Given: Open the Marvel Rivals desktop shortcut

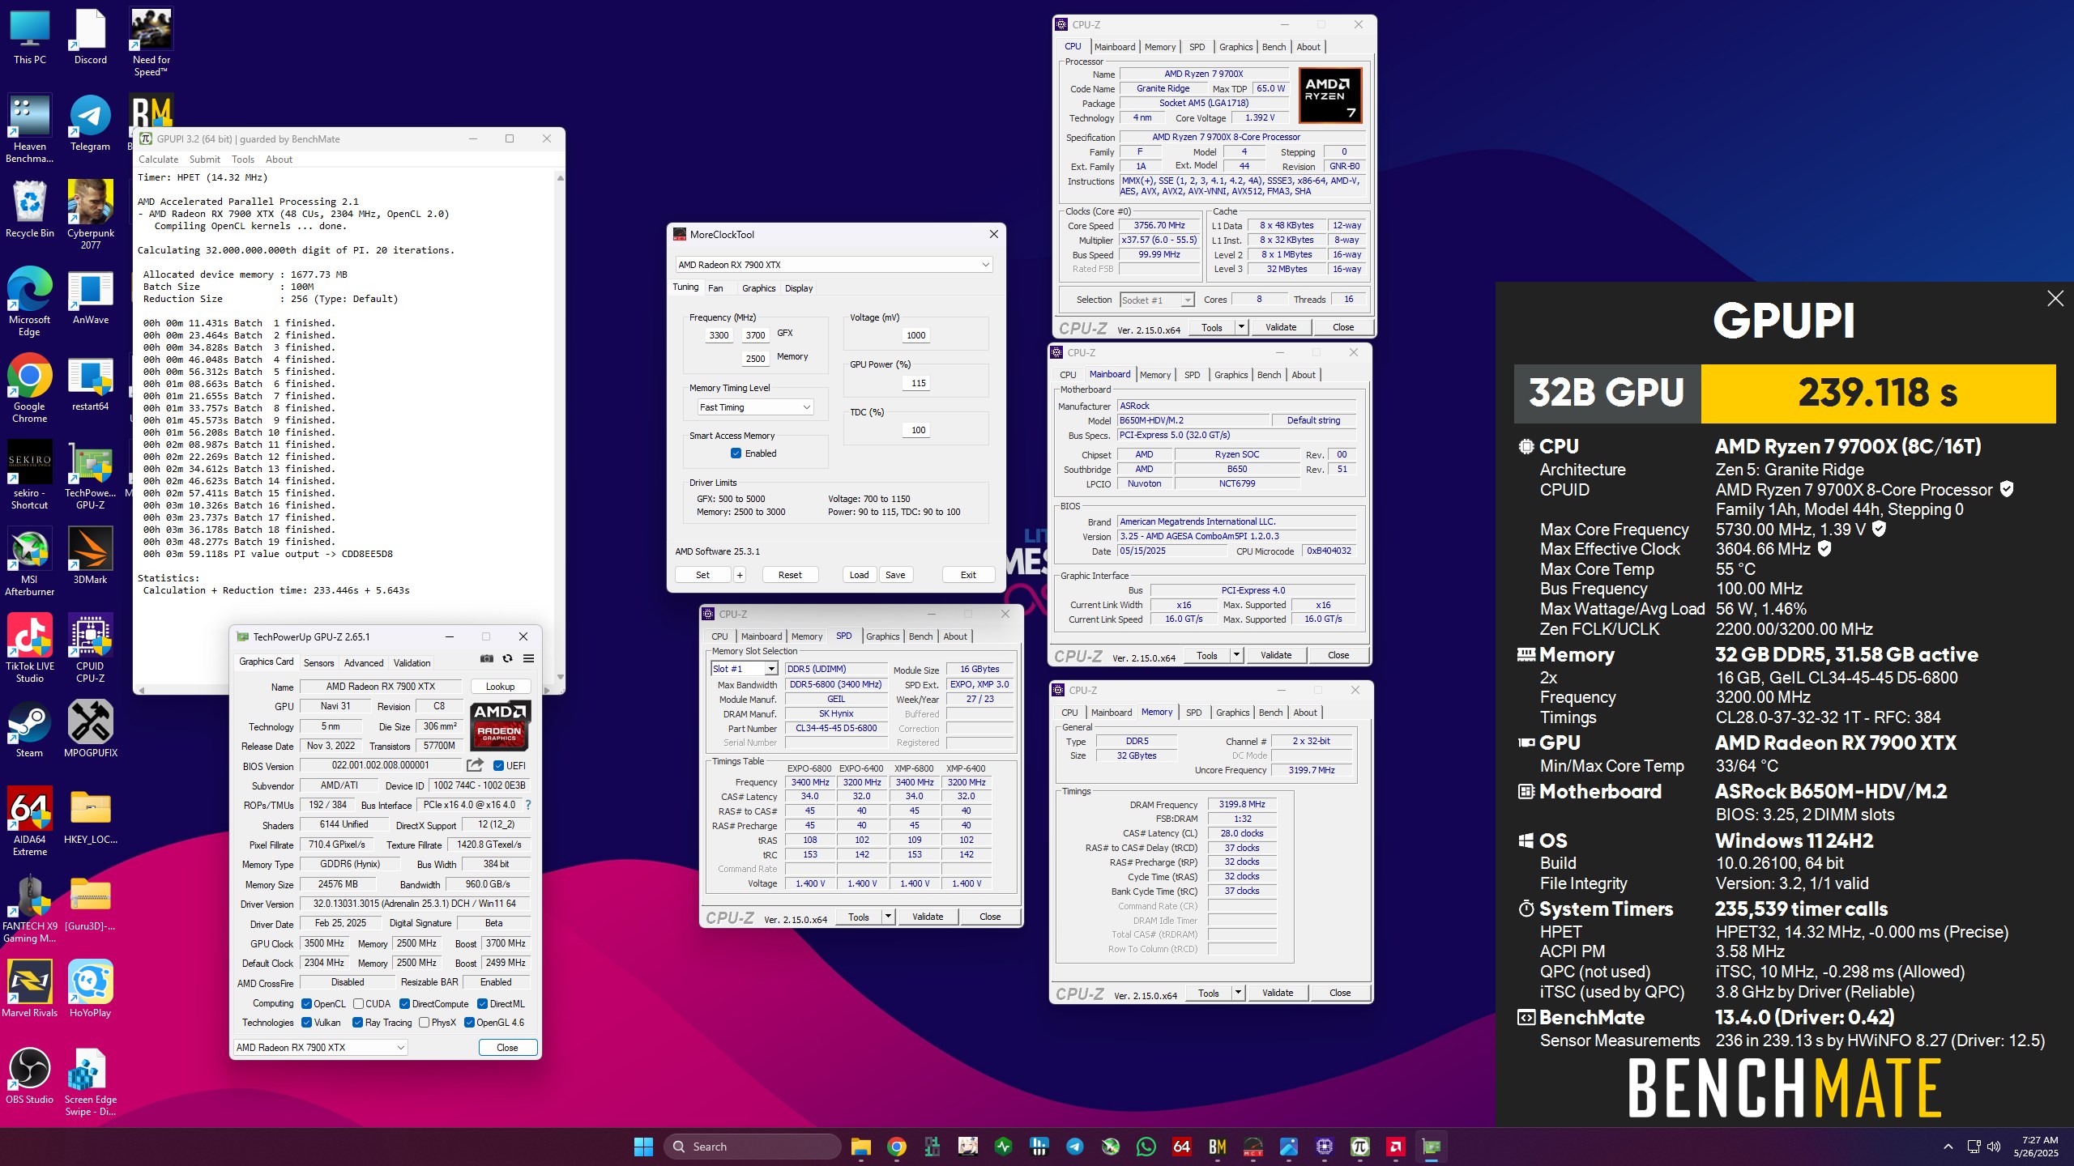Looking at the screenshot, I should pyautogui.click(x=30, y=989).
